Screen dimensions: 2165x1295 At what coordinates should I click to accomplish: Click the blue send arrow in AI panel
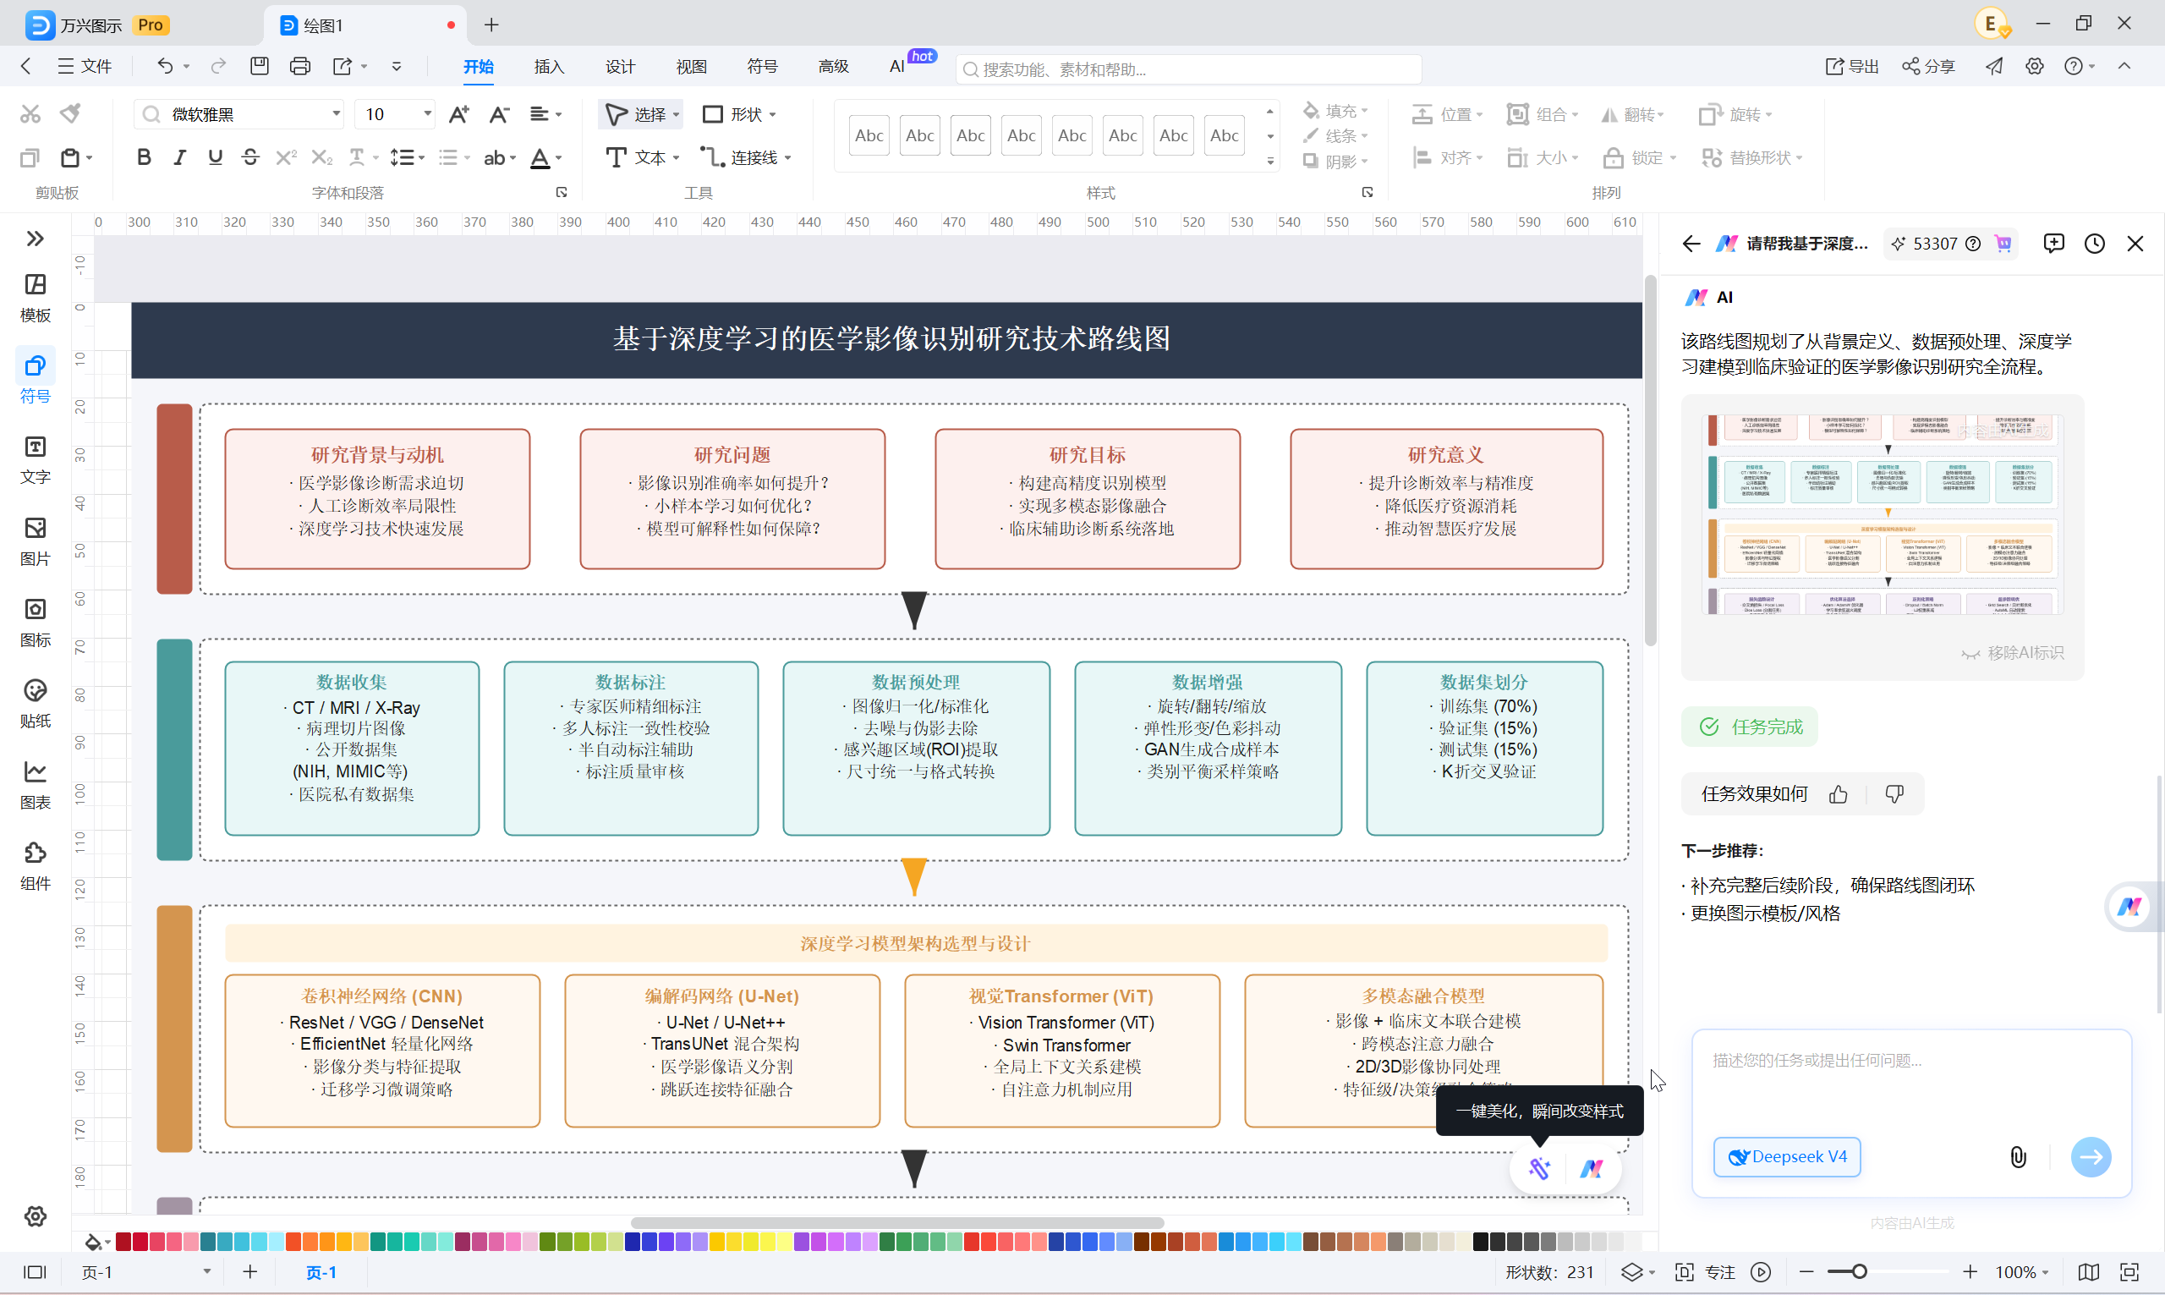(x=2091, y=1157)
